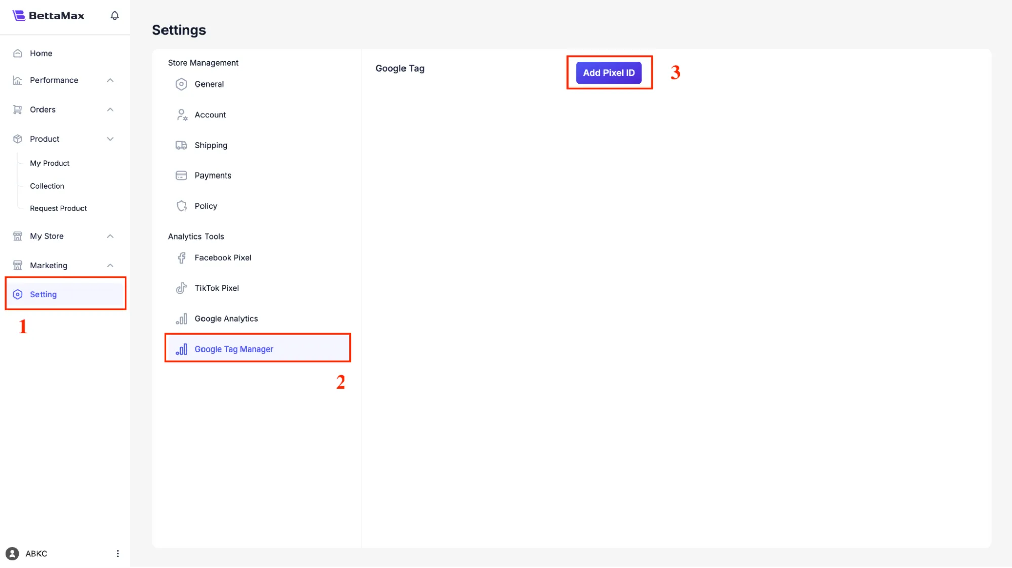This screenshot has height=568, width=1012.
Task: Click the BettaMax logo icon
Action: [x=19, y=16]
